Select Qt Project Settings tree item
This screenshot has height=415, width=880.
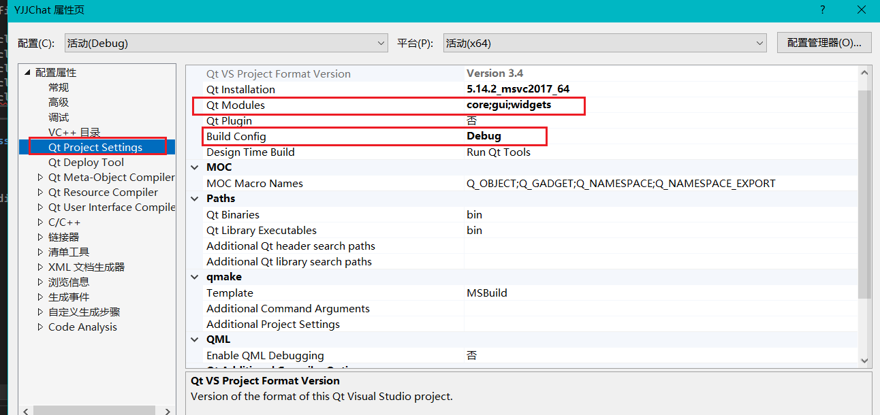(95, 147)
